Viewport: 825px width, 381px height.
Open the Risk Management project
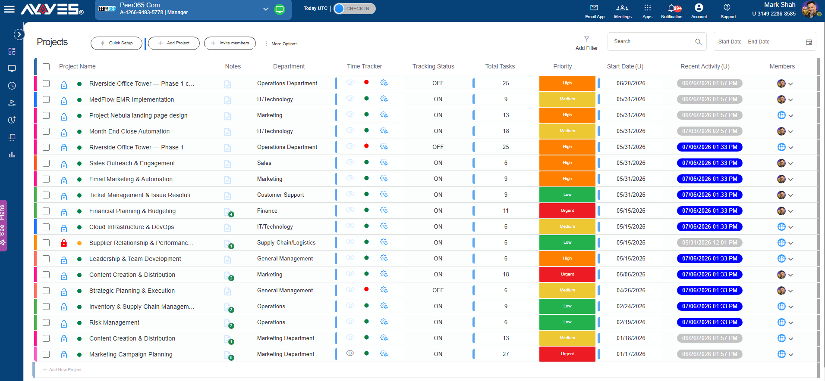pos(114,322)
